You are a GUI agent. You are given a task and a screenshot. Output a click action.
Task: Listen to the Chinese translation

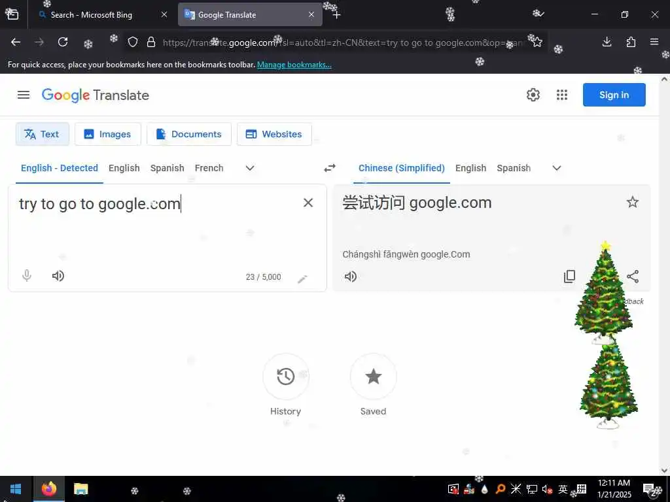[x=351, y=276]
